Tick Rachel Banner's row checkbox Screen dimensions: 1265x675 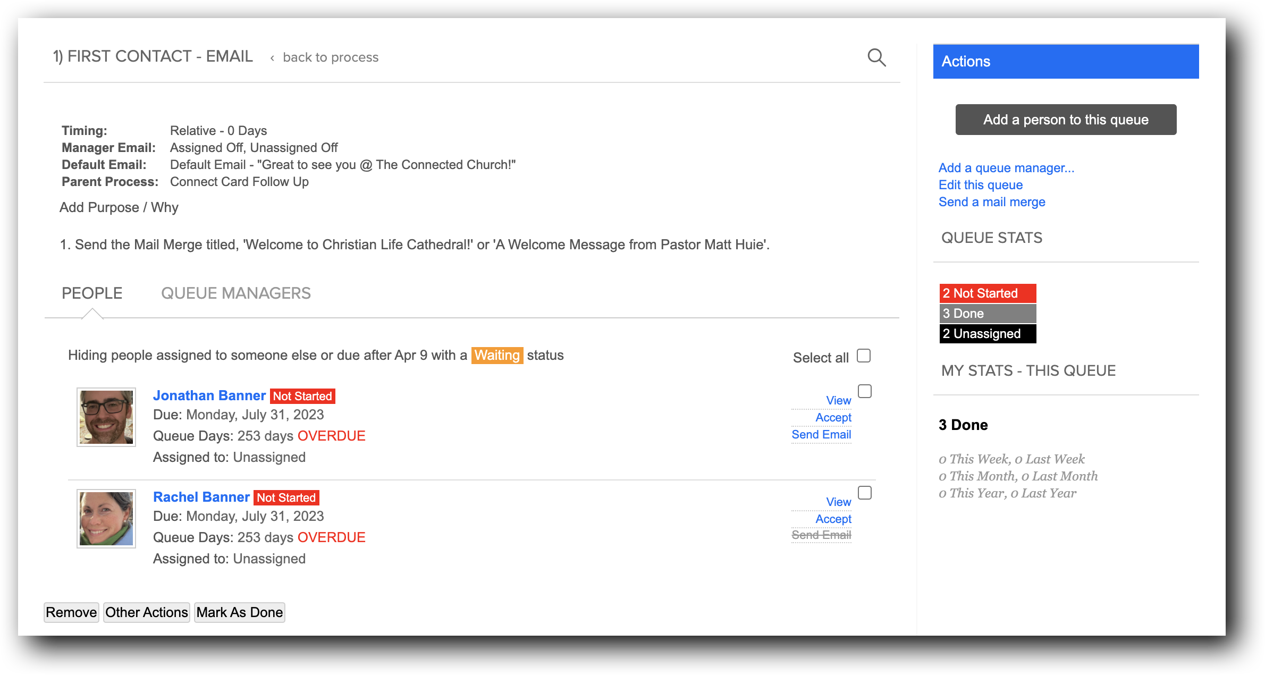pos(865,493)
